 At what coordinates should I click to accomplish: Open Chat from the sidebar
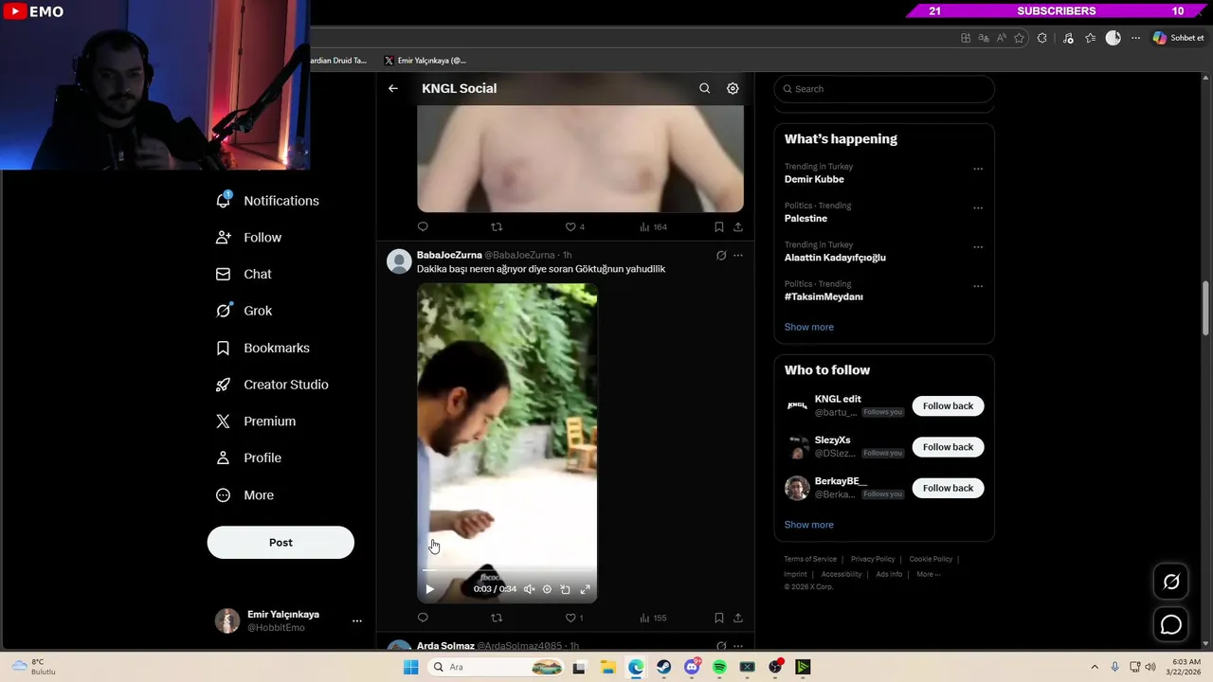(244, 274)
